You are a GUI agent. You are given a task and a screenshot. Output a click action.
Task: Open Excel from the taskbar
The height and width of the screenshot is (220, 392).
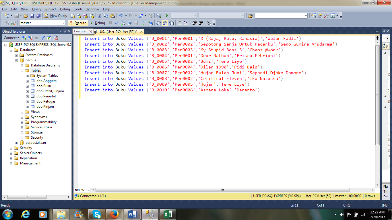(x=168, y=214)
